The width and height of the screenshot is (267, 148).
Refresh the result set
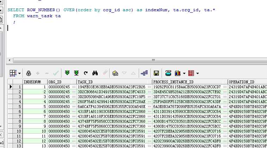click(86, 73)
